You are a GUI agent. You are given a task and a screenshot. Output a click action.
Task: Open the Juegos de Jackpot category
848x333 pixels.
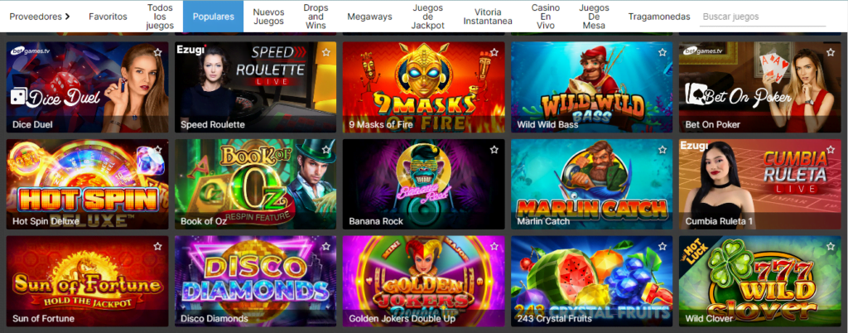pyautogui.click(x=428, y=17)
